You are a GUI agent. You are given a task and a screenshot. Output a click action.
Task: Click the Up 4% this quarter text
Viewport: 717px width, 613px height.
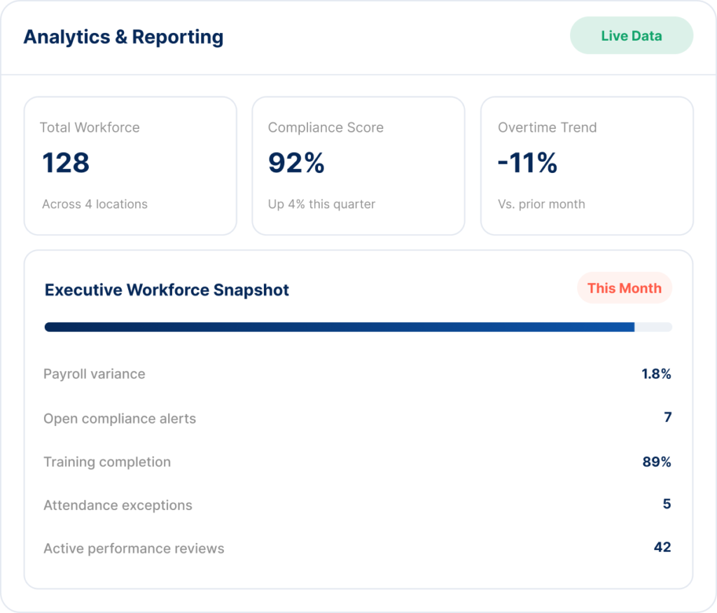321,204
